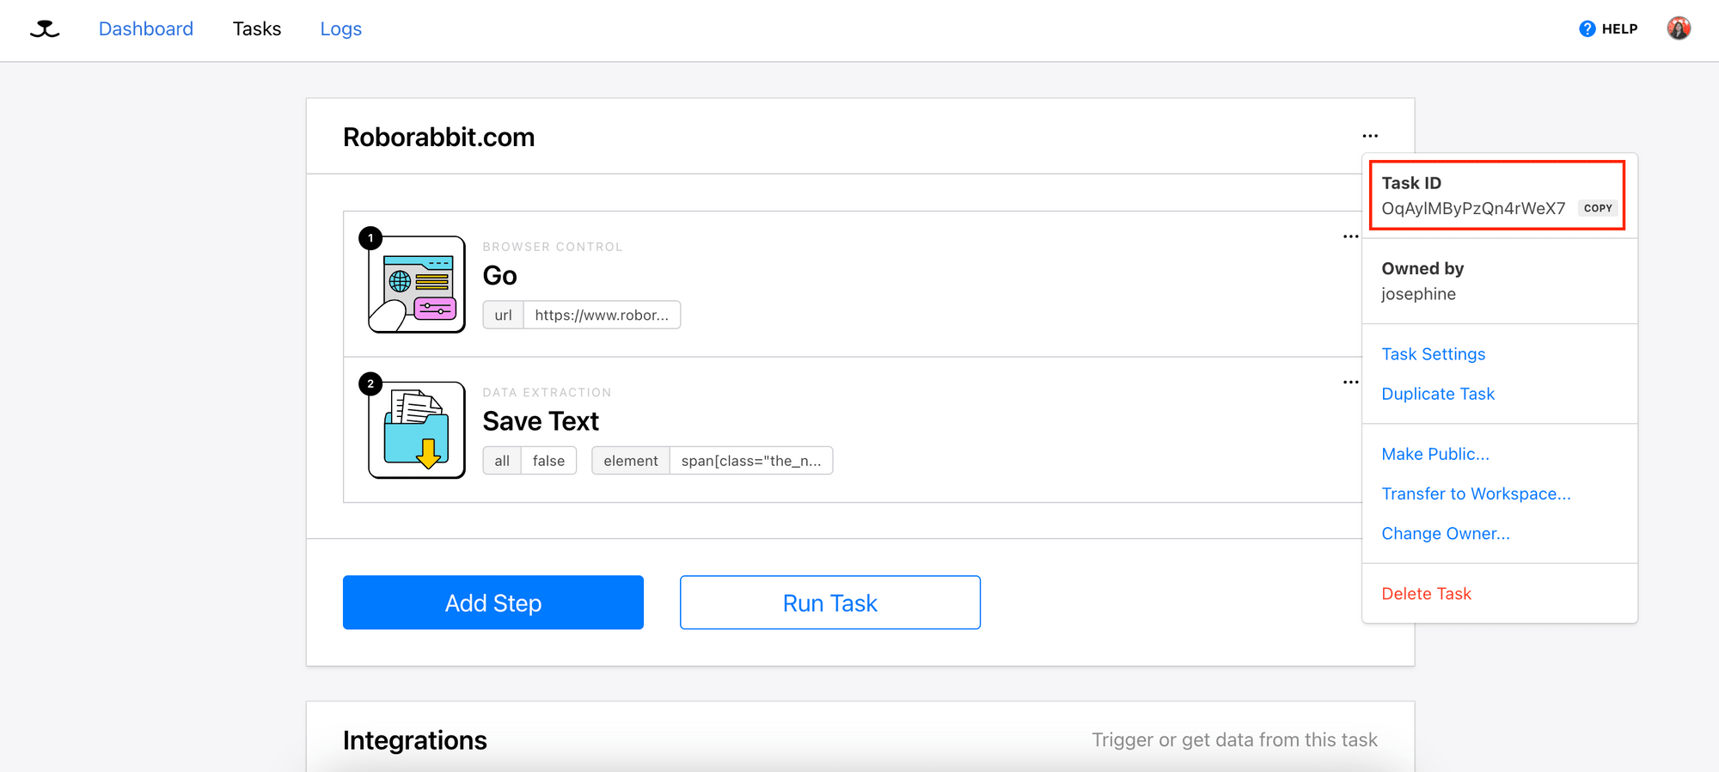
Task: Click the Add Step button
Action: [492, 602]
